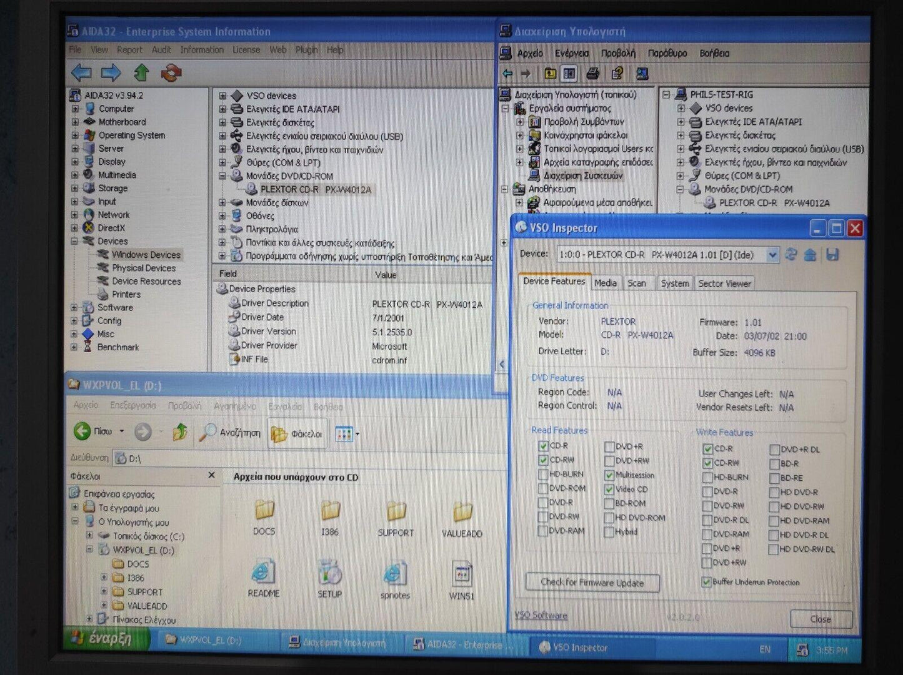The height and width of the screenshot is (675, 903).
Task: Click the save icon in VSO Inspector
Action: (x=832, y=255)
